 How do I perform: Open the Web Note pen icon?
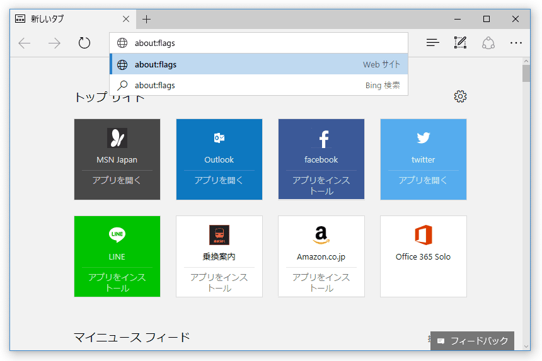click(460, 42)
